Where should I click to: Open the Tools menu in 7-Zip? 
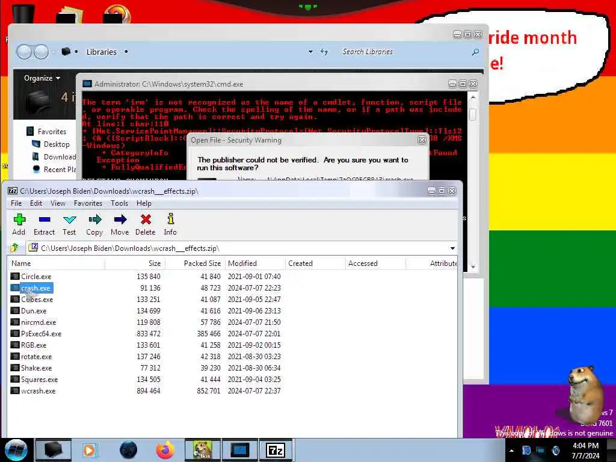(120, 203)
